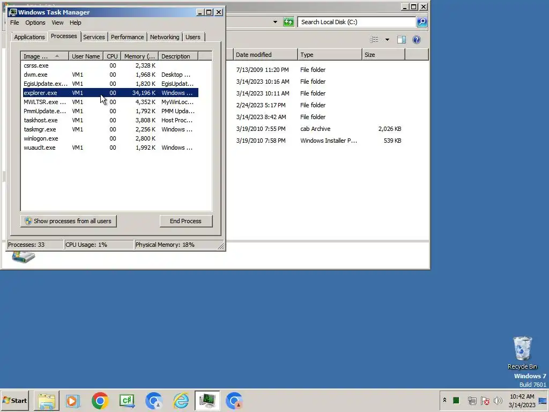Click the local disk drive icon in Explorer details pane
549x412 pixels.
point(24,257)
